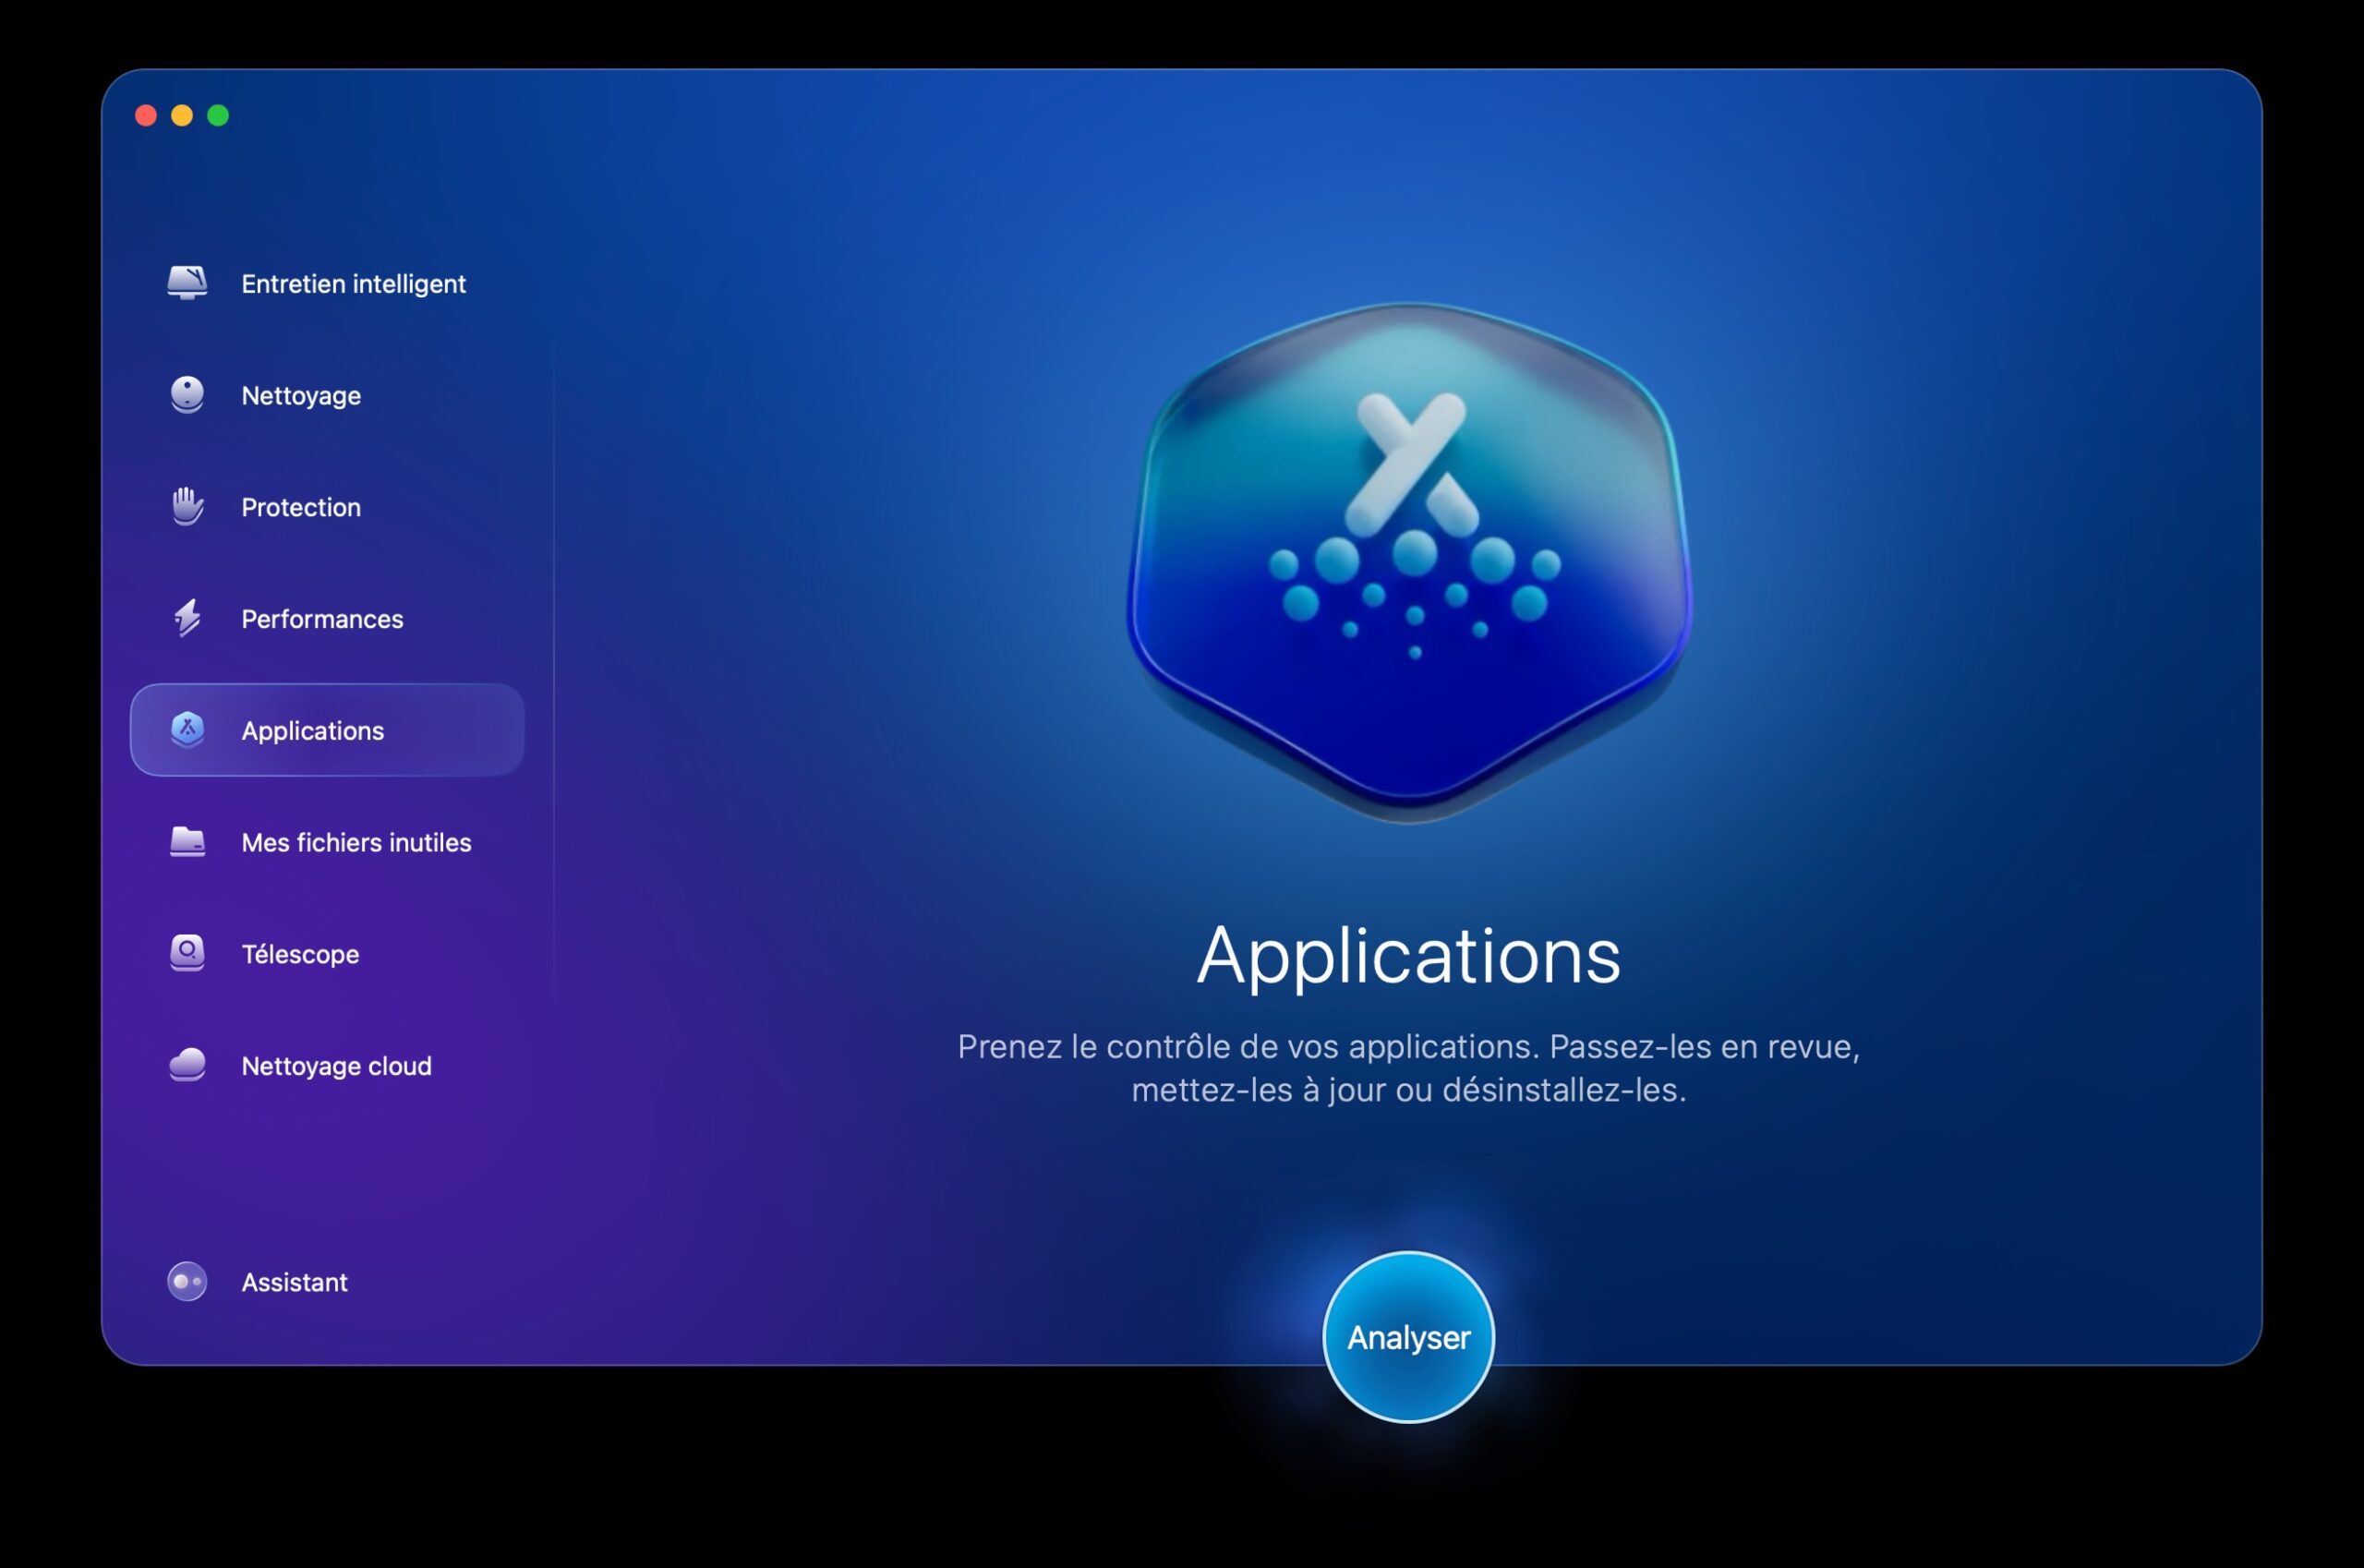Click the Entretien intelligent monitor icon

(x=187, y=283)
